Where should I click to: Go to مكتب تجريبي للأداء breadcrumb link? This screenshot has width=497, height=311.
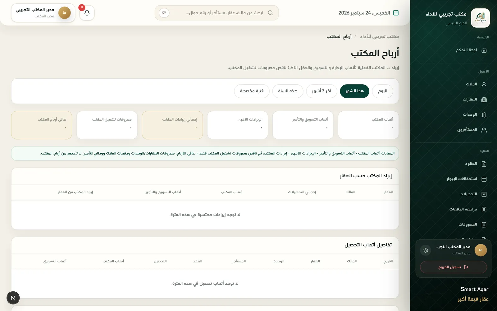click(x=379, y=36)
